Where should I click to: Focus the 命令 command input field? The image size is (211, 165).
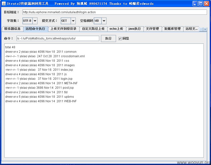(58, 38)
